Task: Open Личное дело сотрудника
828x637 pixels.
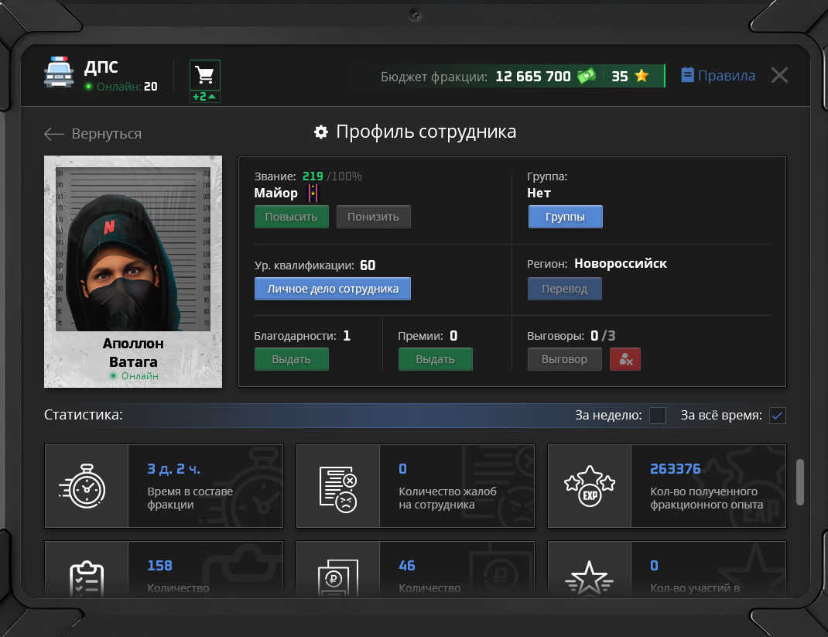Action: pyautogui.click(x=332, y=289)
